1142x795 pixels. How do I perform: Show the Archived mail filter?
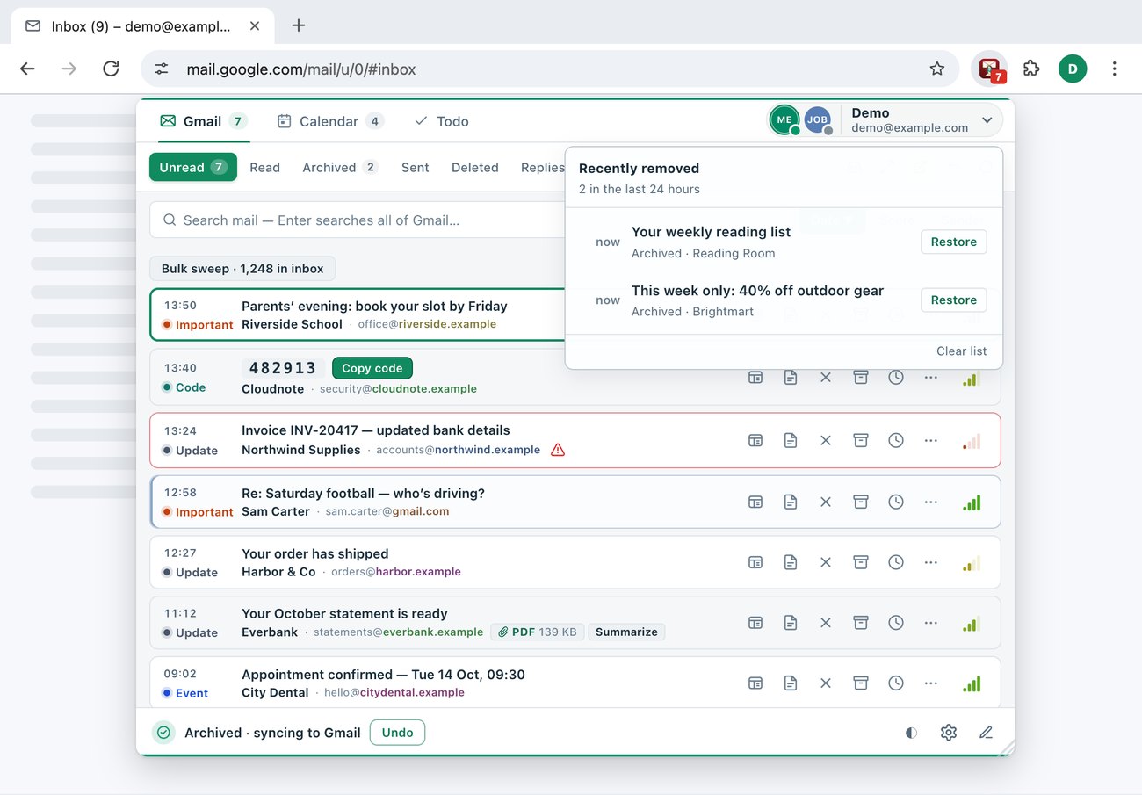coord(340,167)
